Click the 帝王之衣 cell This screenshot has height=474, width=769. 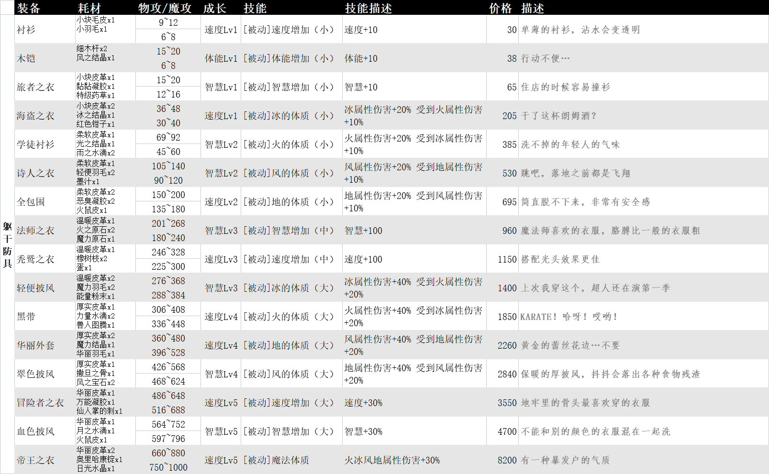click(x=45, y=460)
